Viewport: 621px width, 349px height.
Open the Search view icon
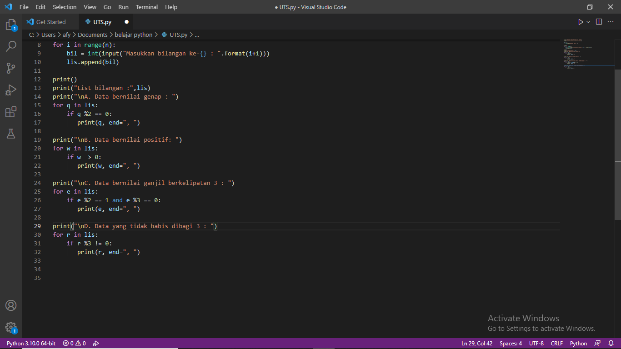tap(11, 46)
